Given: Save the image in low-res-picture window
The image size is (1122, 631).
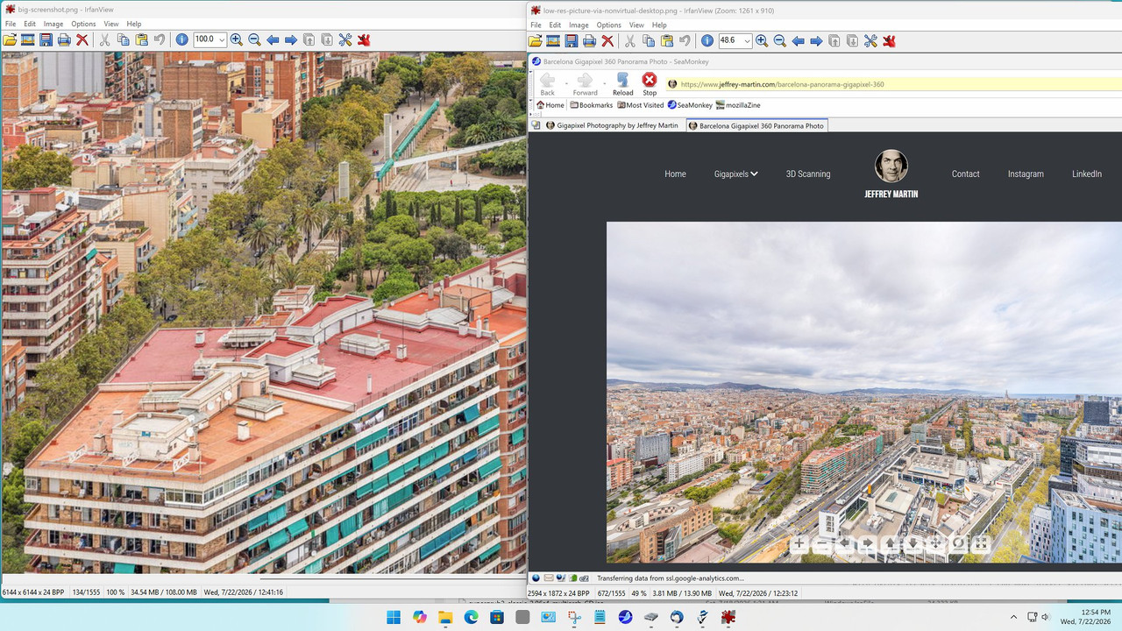Looking at the screenshot, I should (x=572, y=40).
